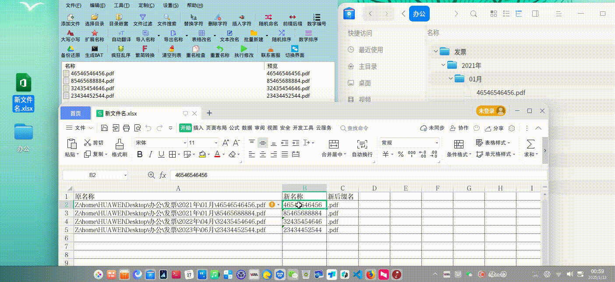The image size is (615, 282).
Task: Apply red font color
Action: [x=217, y=154]
